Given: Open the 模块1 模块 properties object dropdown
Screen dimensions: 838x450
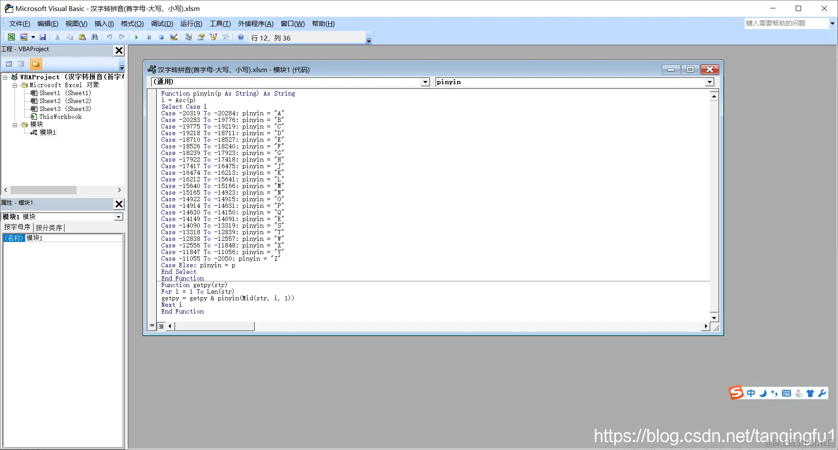Looking at the screenshot, I should pos(118,217).
